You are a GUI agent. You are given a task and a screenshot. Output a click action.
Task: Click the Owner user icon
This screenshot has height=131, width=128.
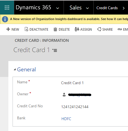pyautogui.click(x=64, y=95)
